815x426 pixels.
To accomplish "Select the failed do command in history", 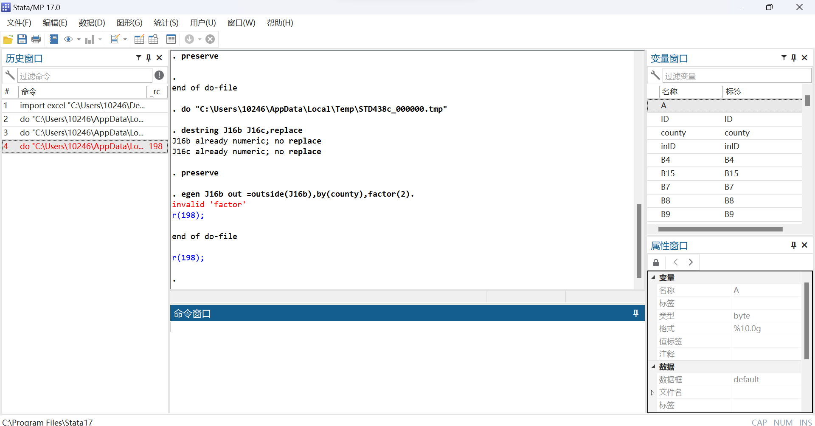I will click(x=81, y=147).
